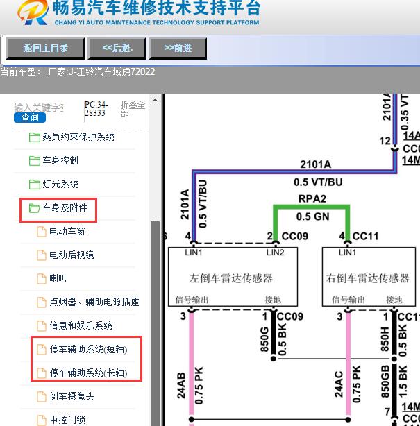The image size is (420, 426).
Task: Expand the 车身控制 folder
Action: tap(60, 160)
